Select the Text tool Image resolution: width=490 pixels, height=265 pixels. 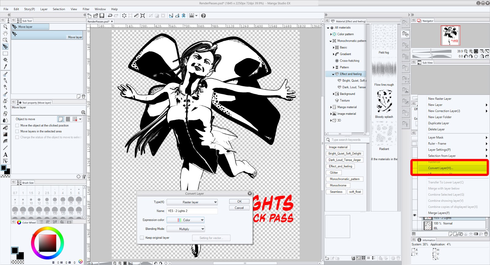5,155
